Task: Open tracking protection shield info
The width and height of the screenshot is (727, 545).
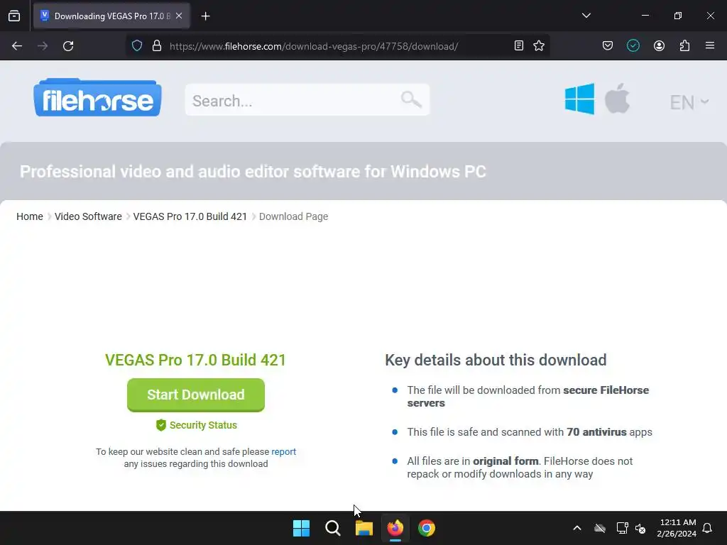Action: 137,46
